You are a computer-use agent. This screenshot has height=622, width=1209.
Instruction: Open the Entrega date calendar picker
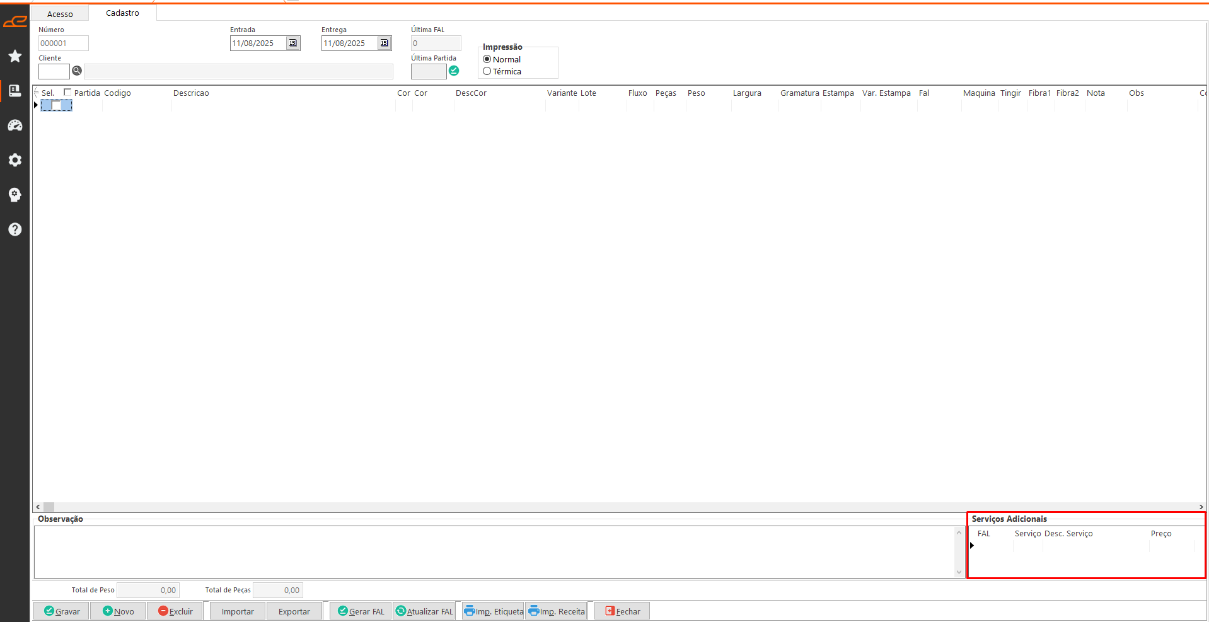(384, 43)
